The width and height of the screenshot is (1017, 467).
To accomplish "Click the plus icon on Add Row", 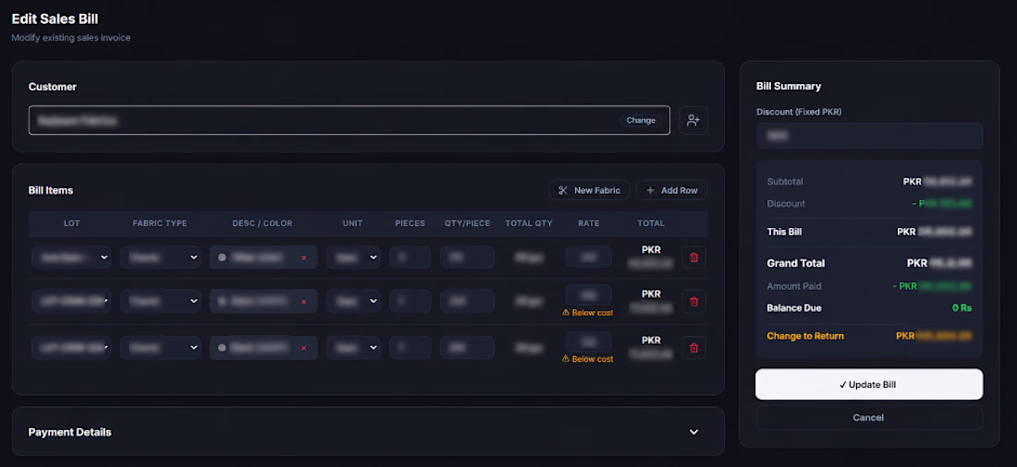I will pyautogui.click(x=651, y=190).
